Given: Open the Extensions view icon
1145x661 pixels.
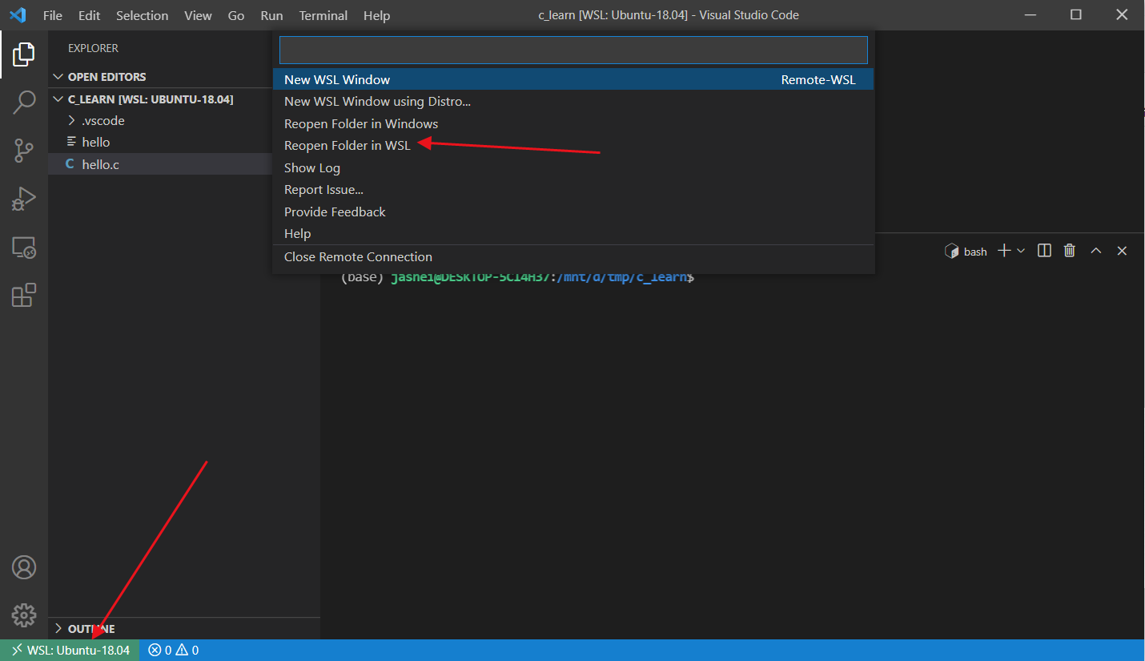Looking at the screenshot, I should pyautogui.click(x=24, y=295).
